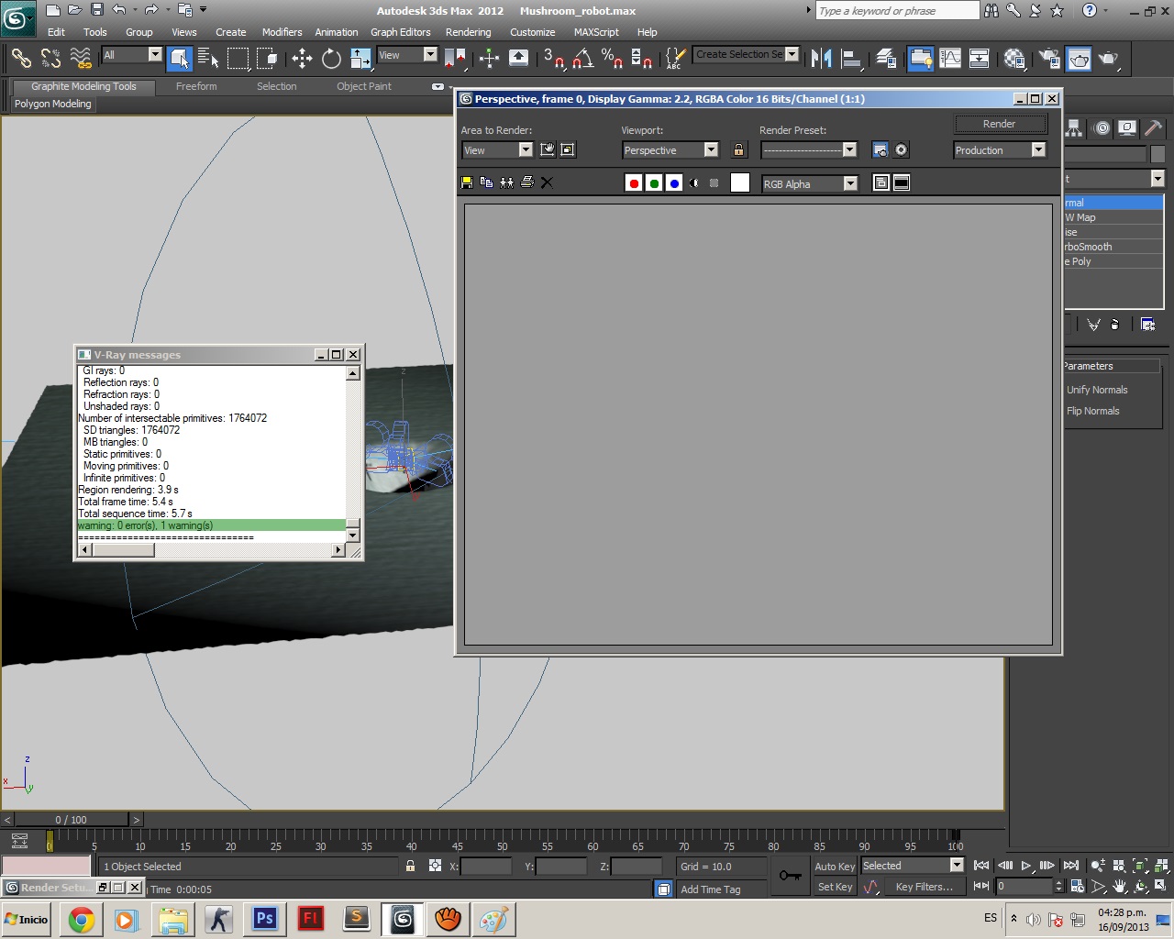Click the Edit Region icon
1174x939 pixels.
548,149
